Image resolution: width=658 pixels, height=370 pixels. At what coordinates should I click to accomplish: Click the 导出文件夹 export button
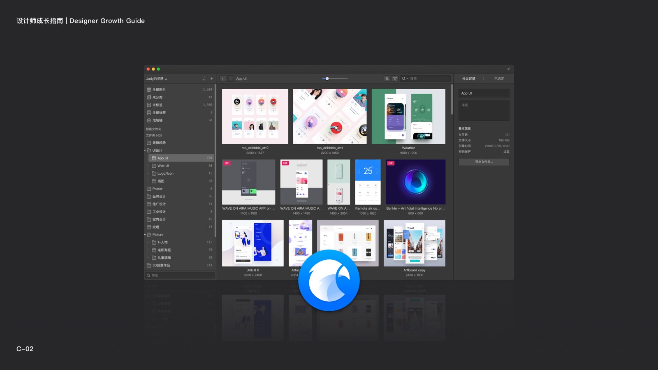point(484,162)
